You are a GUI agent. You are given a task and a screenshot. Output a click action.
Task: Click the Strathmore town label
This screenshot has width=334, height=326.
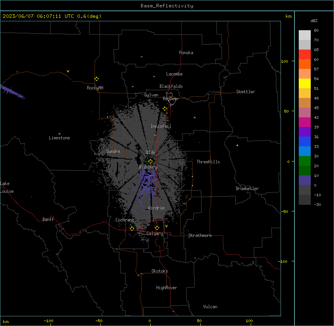click(x=200, y=235)
